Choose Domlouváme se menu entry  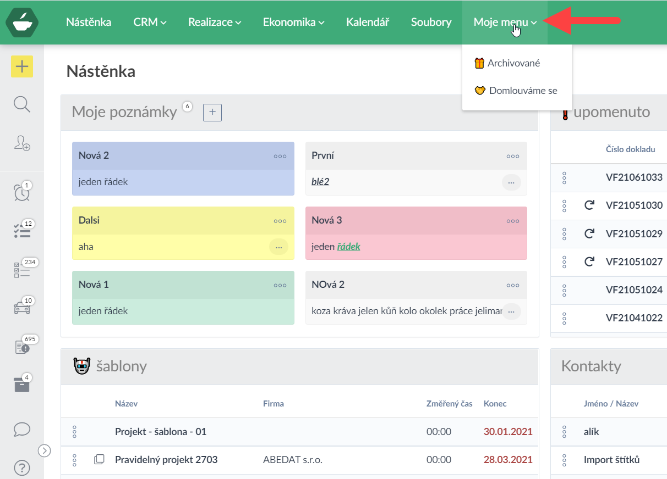[522, 91]
